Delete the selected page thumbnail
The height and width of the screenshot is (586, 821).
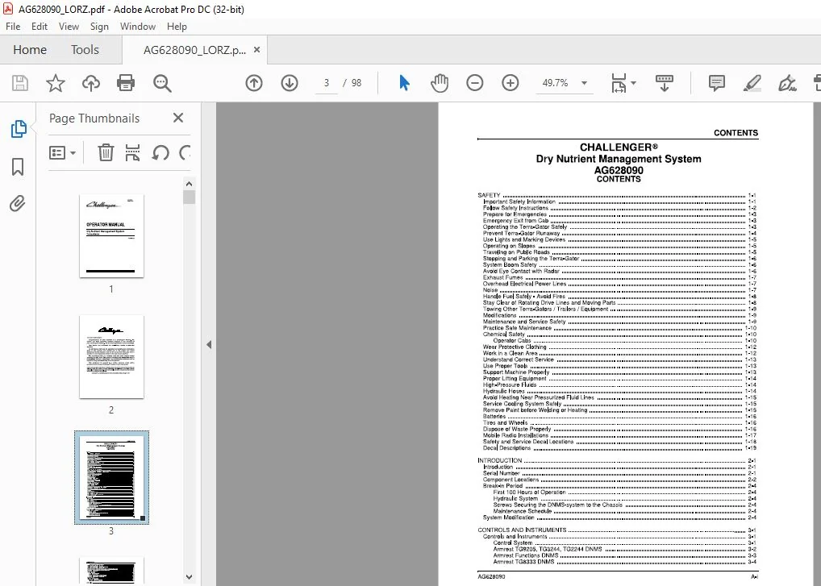(x=106, y=153)
